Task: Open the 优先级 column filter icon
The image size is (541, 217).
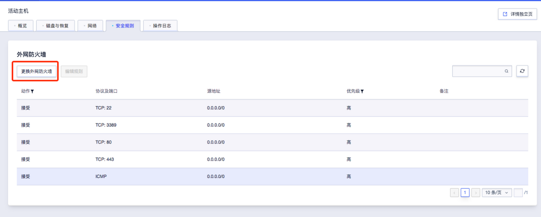Action: pos(362,91)
